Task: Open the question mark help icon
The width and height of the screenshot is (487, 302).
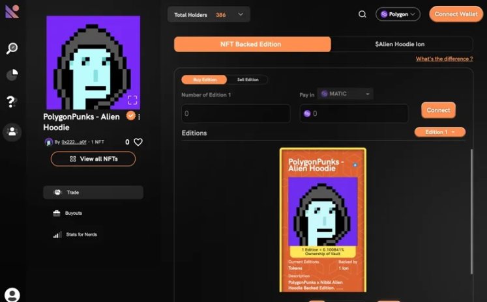Action: point(12,102)
